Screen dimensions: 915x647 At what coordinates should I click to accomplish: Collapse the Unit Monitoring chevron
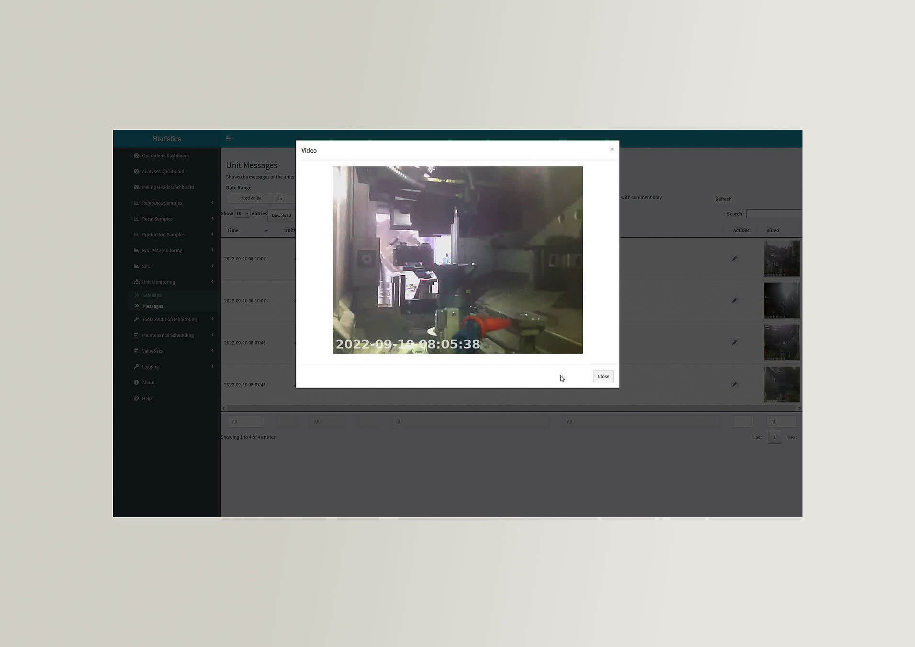point(212,282)
